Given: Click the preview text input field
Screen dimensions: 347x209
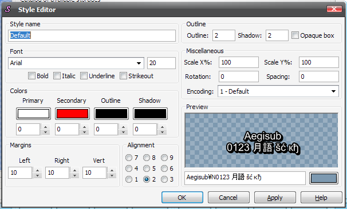Looking at the screenshot, I should [245, 178].
